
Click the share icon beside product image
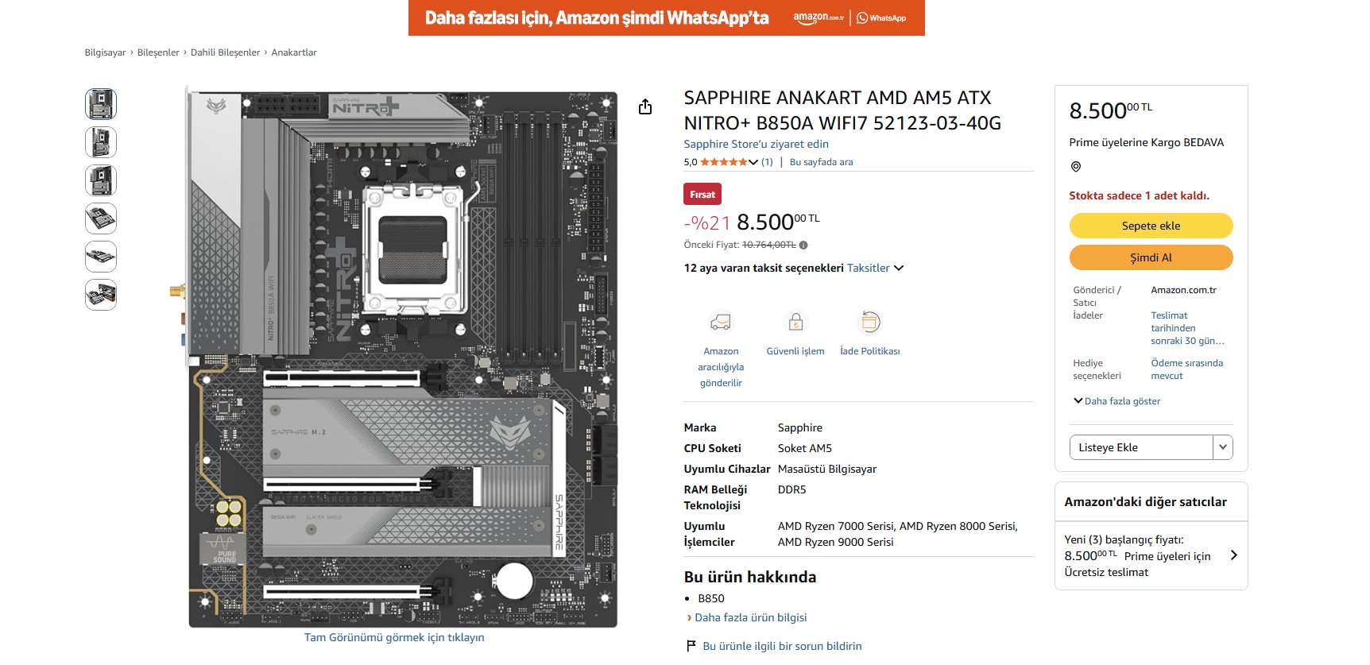pos(645,106)
